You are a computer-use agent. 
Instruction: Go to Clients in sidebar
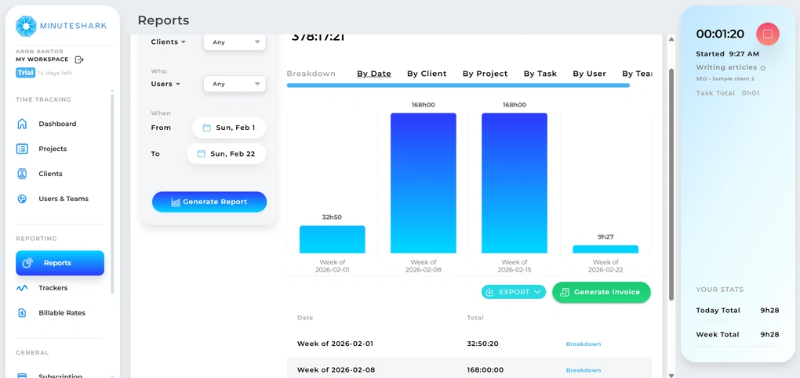[50, 174]
